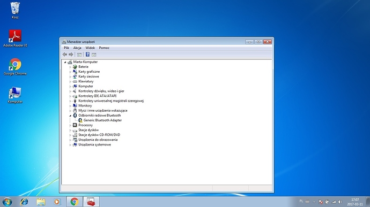
Task: Select the Urządzenia do obrazowania label
Action: point(98,140)
